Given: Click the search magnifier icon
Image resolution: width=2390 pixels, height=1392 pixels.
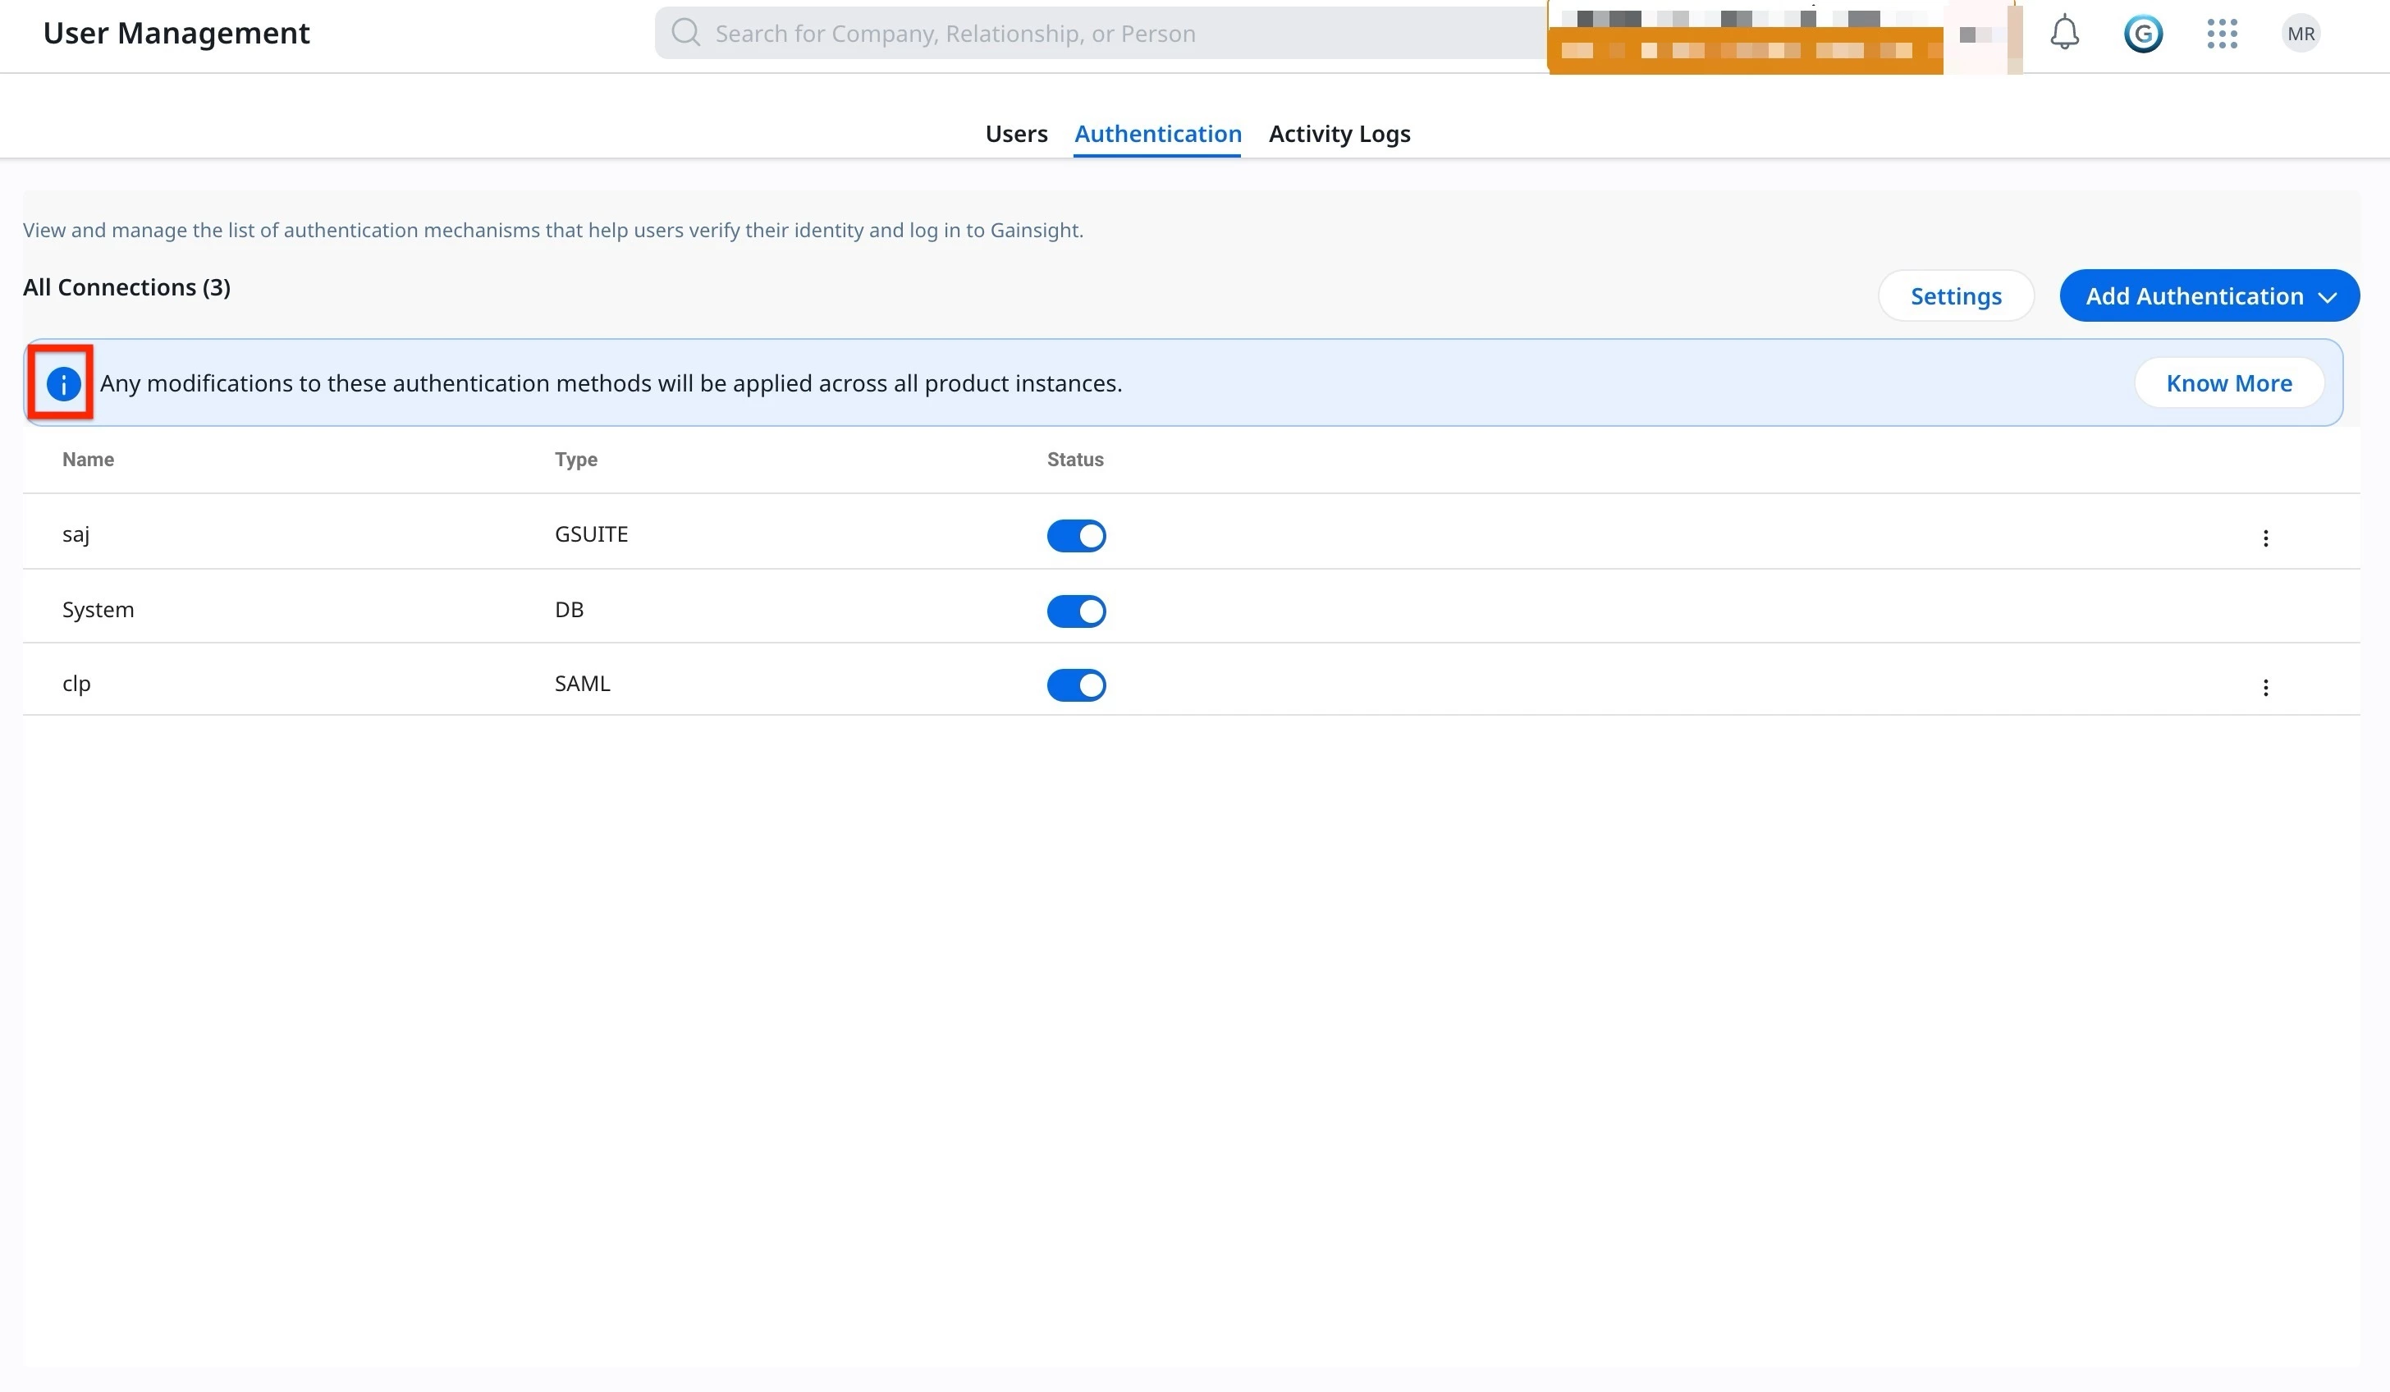Looking at the screenshot, I should [684, 33].
